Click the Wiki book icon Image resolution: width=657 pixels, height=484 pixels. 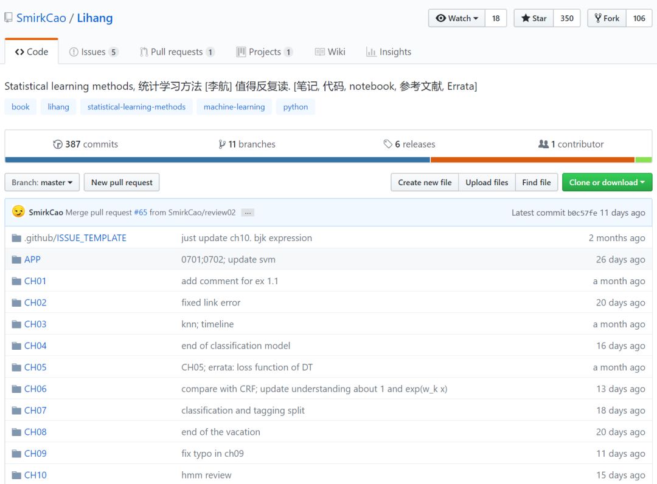click(x=320, y=52)
